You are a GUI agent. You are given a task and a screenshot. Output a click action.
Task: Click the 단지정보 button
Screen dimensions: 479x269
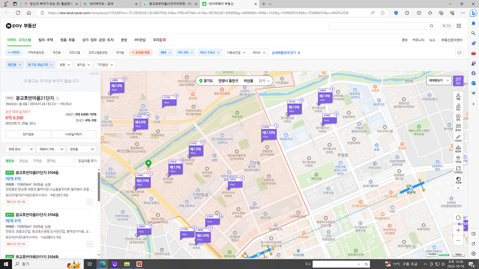[28, 134]
